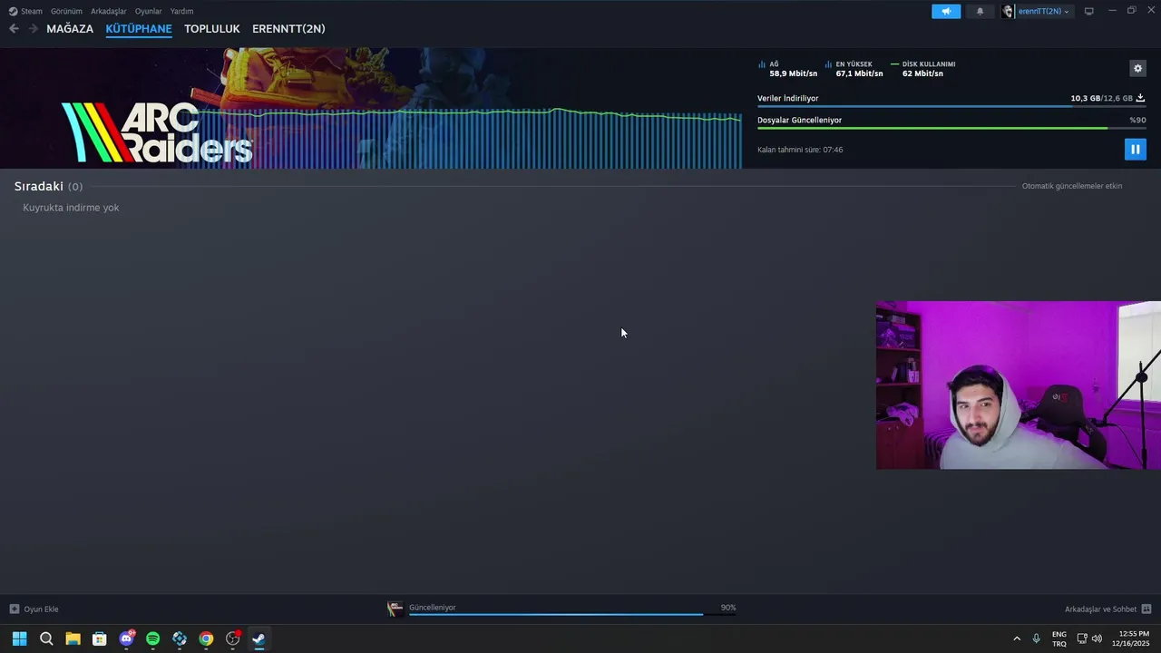
Task: Click the Steam taskbar icon
Action: coord(259,638)
